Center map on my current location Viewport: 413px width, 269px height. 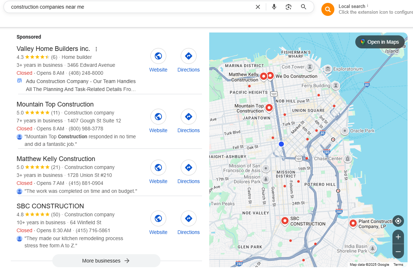398,221
